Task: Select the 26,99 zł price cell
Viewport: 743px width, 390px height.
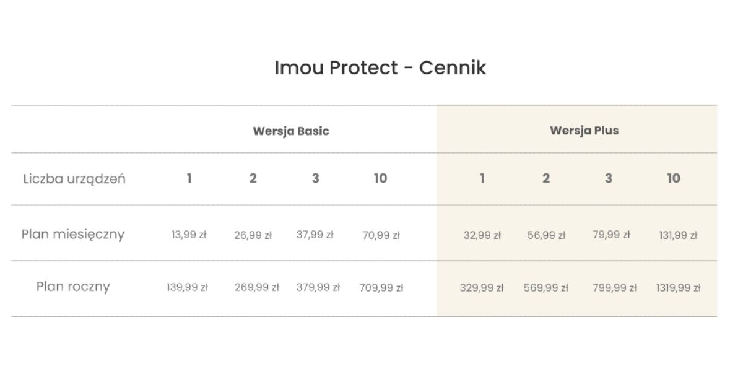Action: click(253, 235)
